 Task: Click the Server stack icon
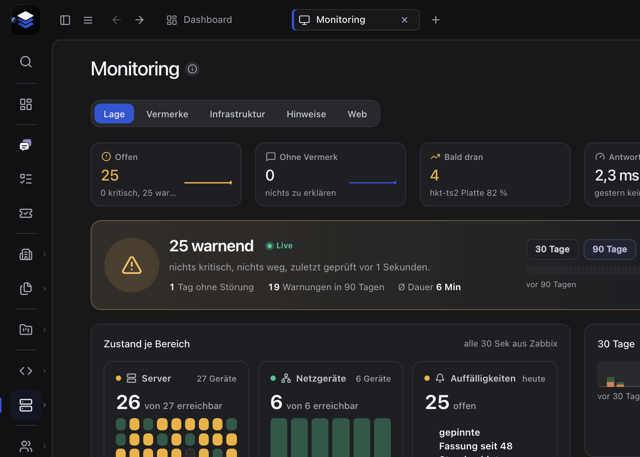tap(131, 378)
